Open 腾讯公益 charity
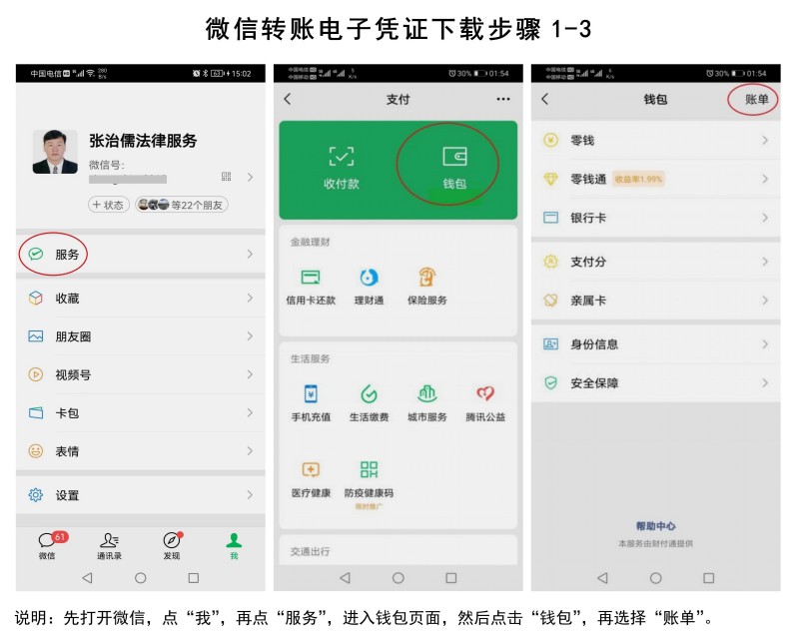The image size is (799, 639). click(485, 403)
